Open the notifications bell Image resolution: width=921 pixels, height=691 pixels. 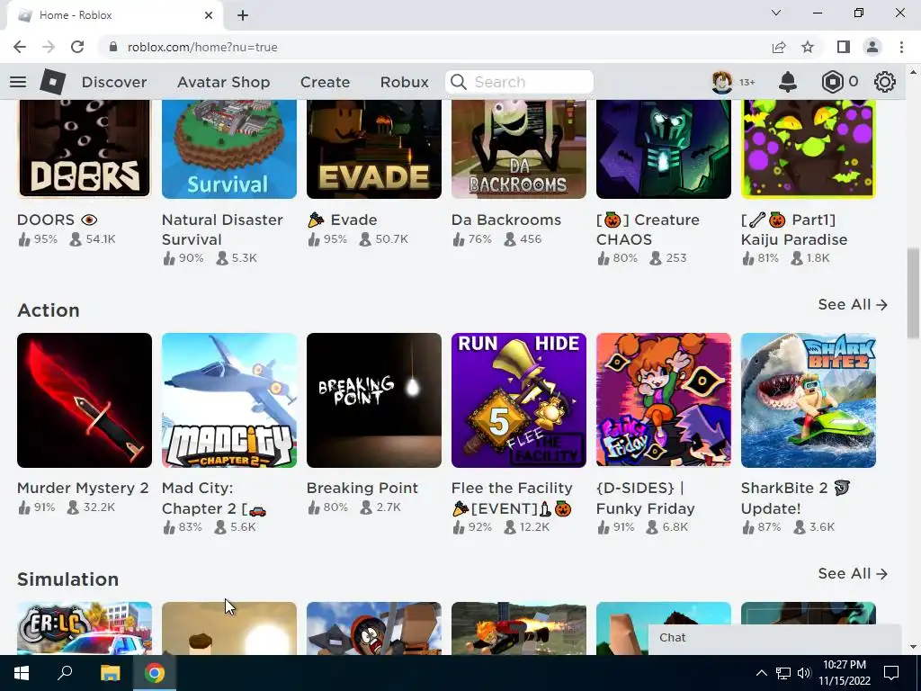[x=788, y=82]
